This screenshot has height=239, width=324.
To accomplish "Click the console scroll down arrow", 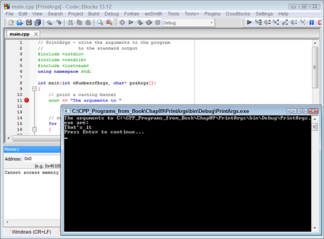I will pos(314,228).
